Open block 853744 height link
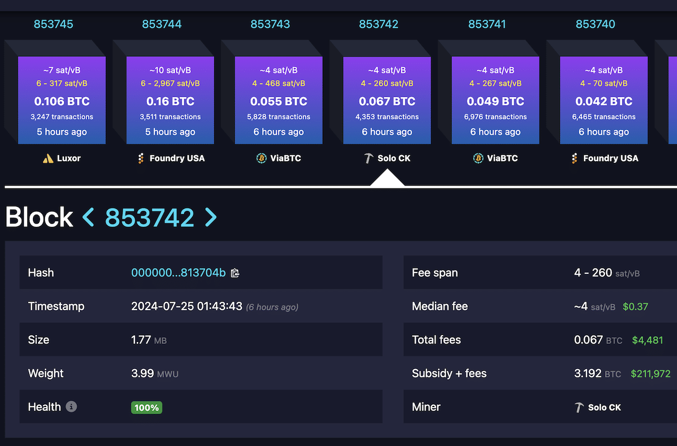Image resolution: width=677 pixels, height=446 pixels. click(162, 24)
